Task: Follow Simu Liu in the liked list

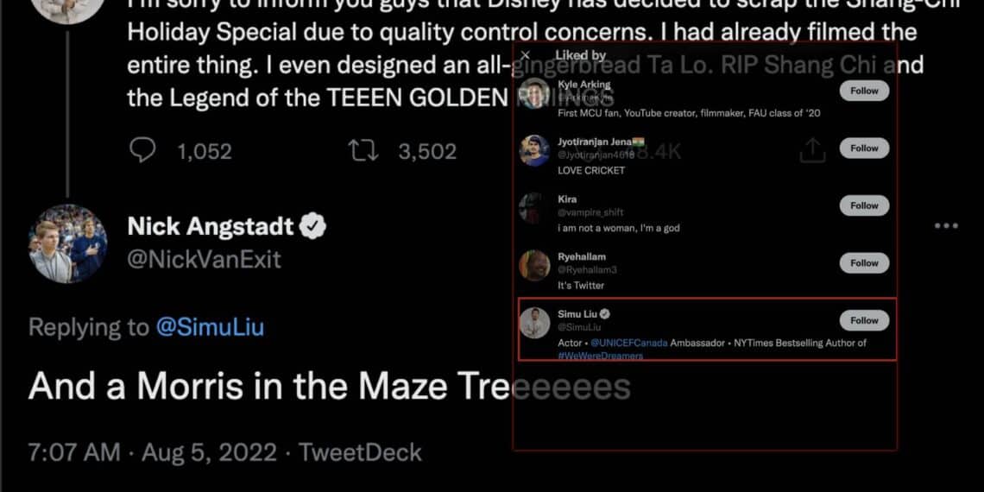Action: point(863,320)
